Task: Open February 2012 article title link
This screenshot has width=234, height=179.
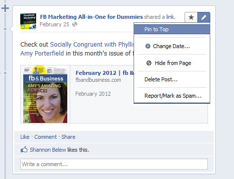Action: click(x=104, y=73)
